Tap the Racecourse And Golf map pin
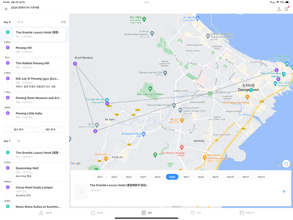This screenshot has height=220, width=293. coord(165,73)
